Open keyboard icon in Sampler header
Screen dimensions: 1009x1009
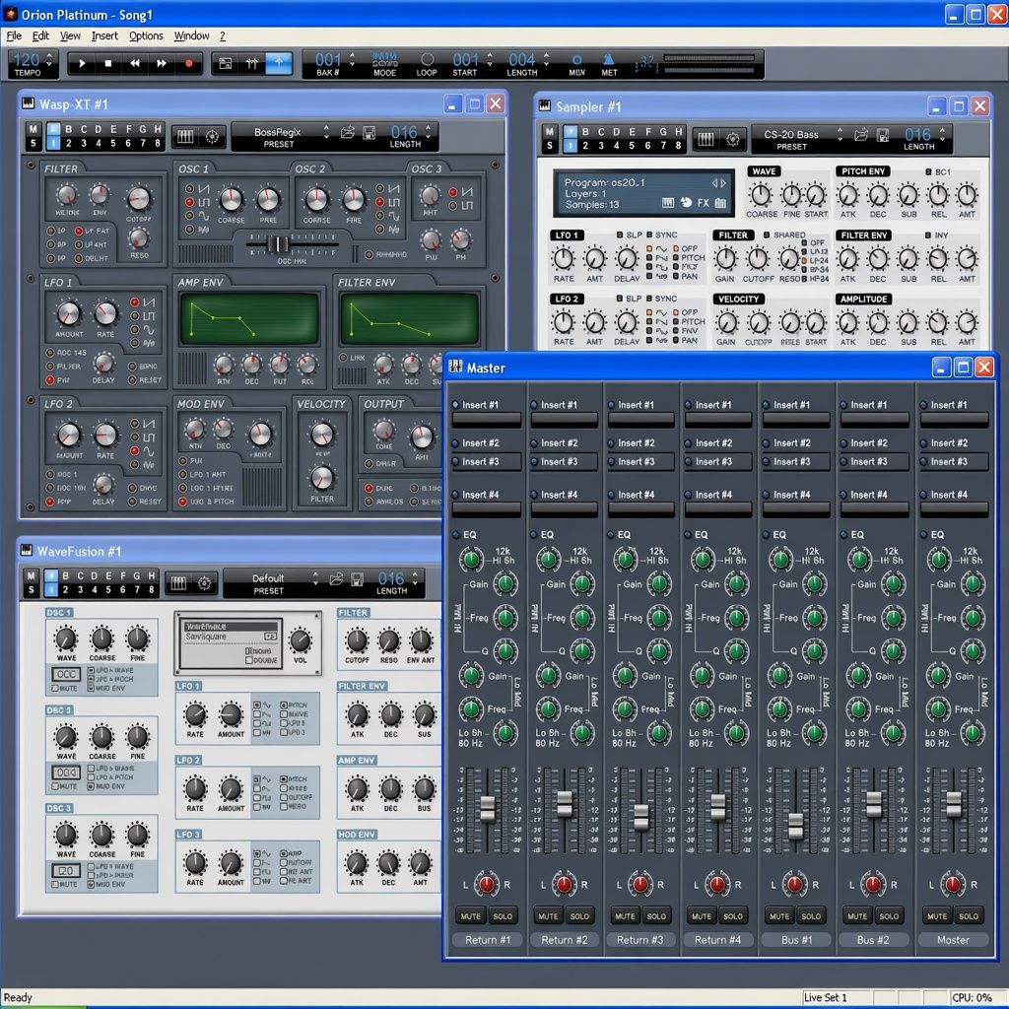[706, 140]
